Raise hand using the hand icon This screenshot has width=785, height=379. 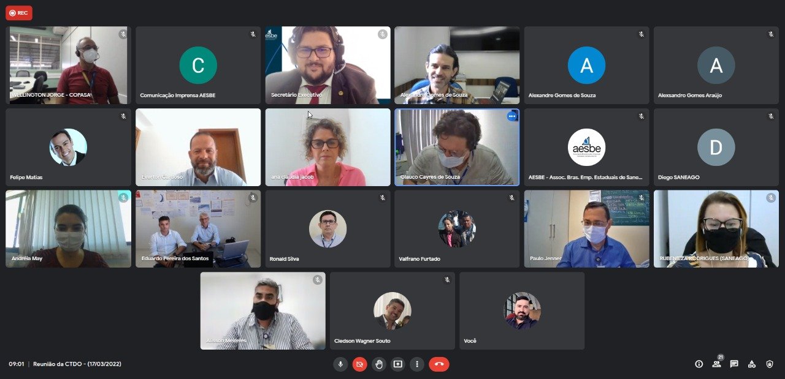tap(379, 364)
